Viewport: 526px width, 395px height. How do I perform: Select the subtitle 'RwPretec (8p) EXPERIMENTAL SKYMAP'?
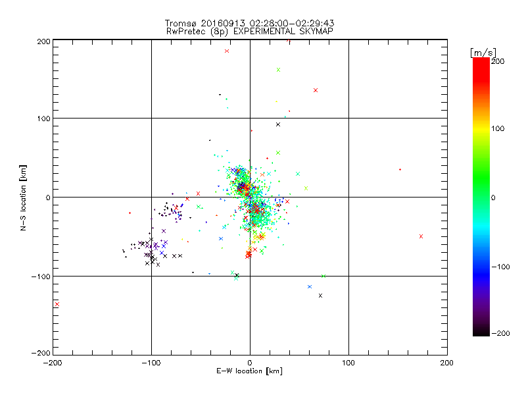click(250, 32)
